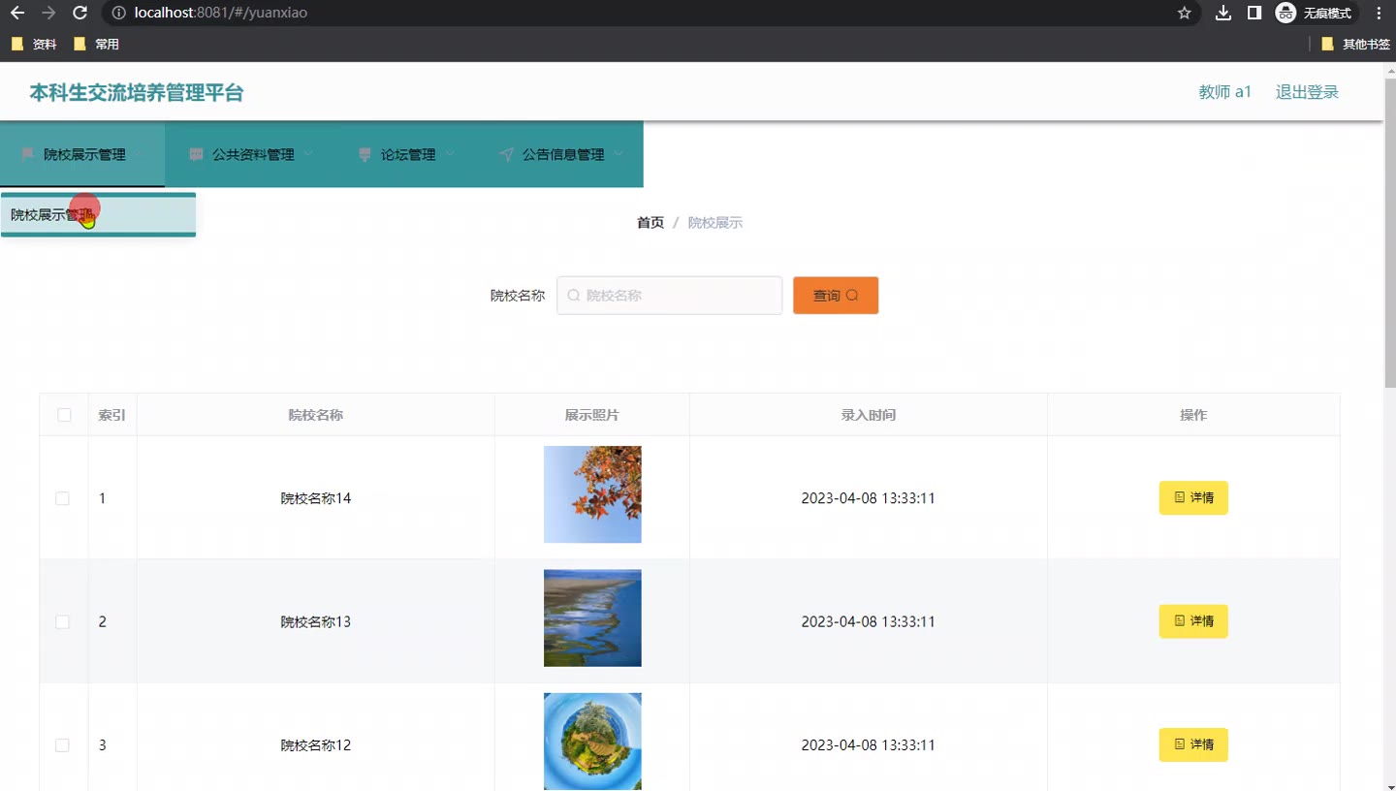Screen dimensions: 1396x791
Task: Open the browser downloads icon
Action: click(1223, 13)
